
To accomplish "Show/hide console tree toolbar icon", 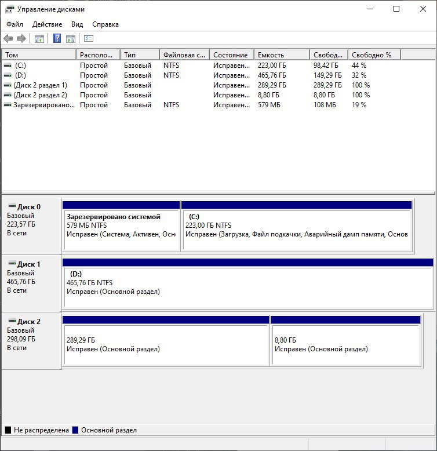I will click(39, 38).
